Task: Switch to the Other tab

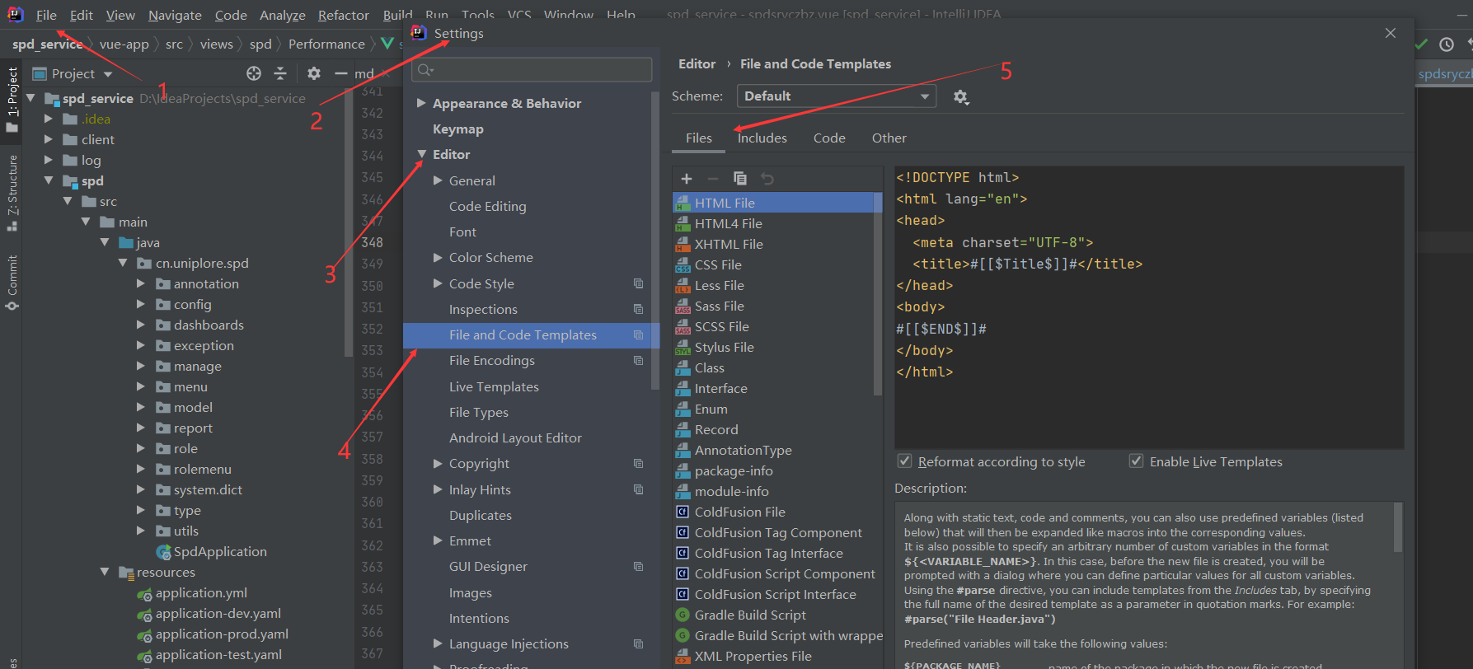Action: click(889, 138)
